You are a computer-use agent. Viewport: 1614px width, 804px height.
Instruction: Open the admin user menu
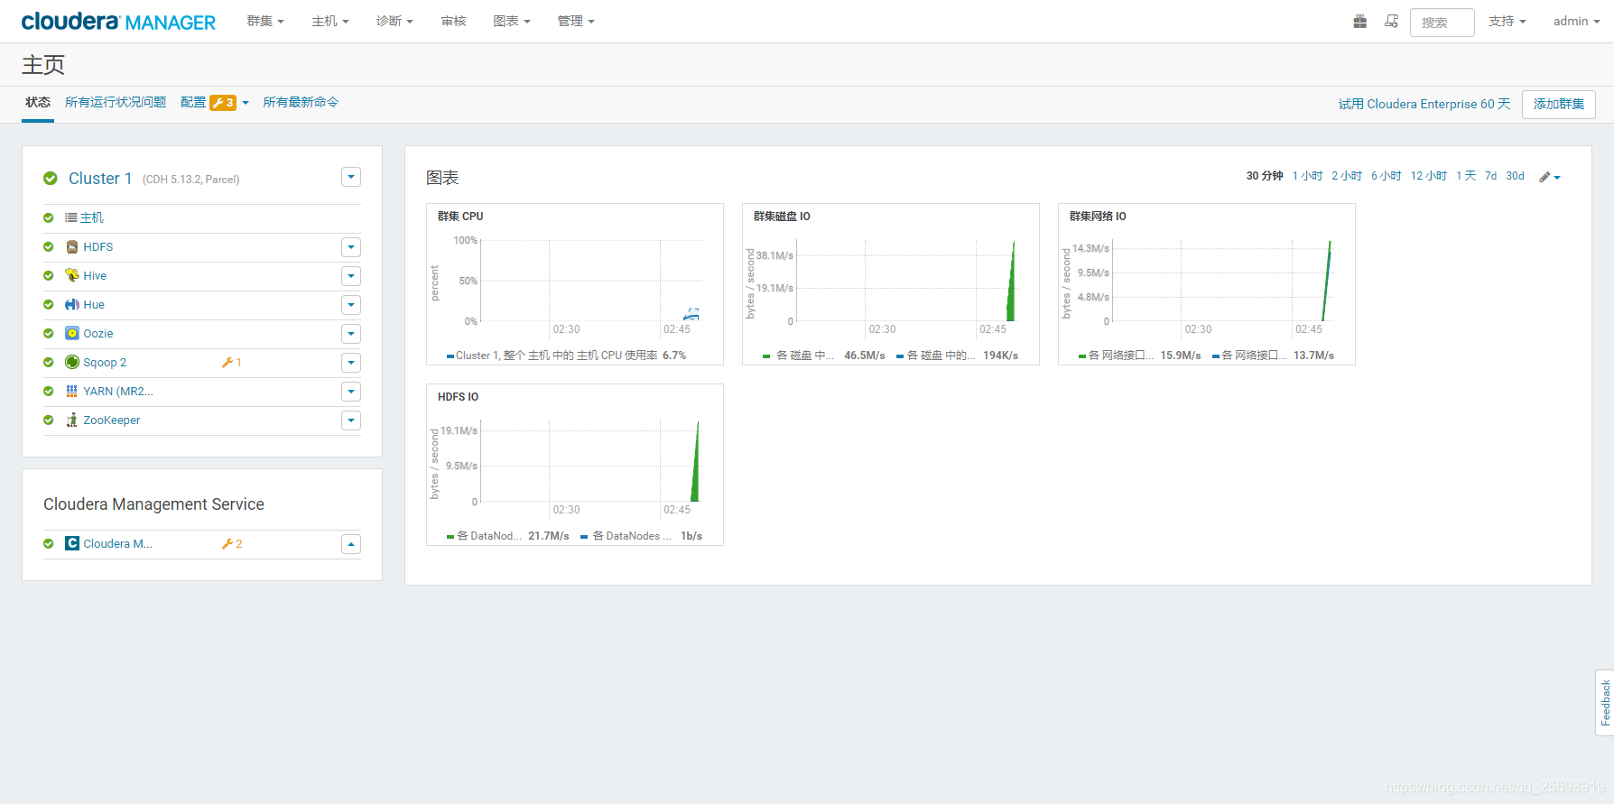1576,21
